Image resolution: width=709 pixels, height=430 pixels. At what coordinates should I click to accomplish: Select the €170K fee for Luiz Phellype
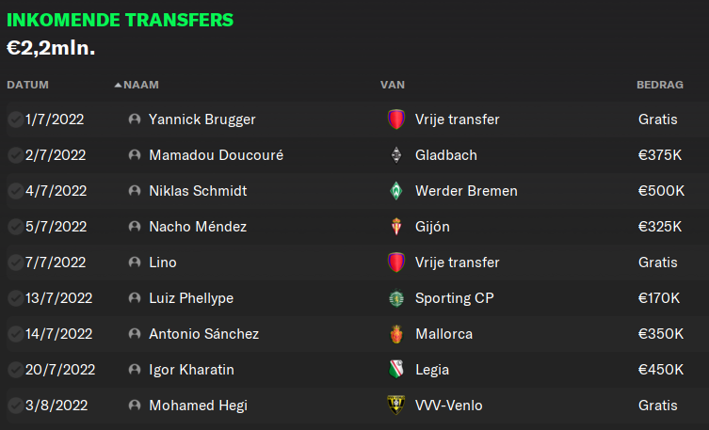[659, 298]
